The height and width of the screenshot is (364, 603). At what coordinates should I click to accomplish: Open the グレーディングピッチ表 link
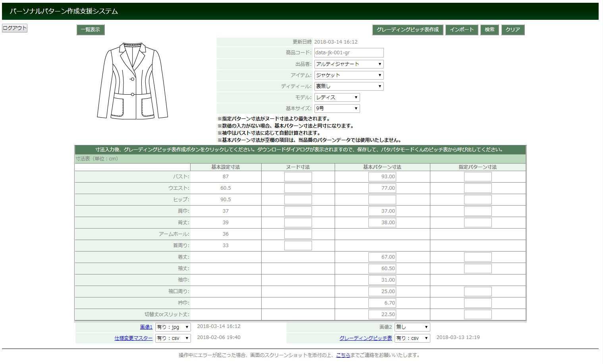(x=366, y=338)
